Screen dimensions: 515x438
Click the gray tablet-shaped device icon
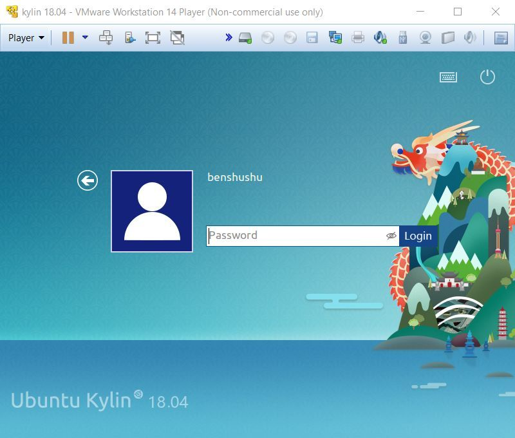click(x=447, y=37)
